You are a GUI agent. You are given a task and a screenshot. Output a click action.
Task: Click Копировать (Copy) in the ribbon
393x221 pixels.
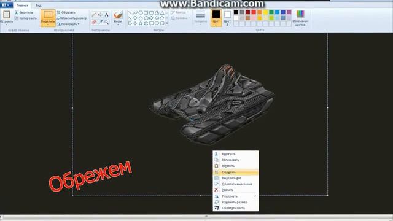tap(25, 18)
